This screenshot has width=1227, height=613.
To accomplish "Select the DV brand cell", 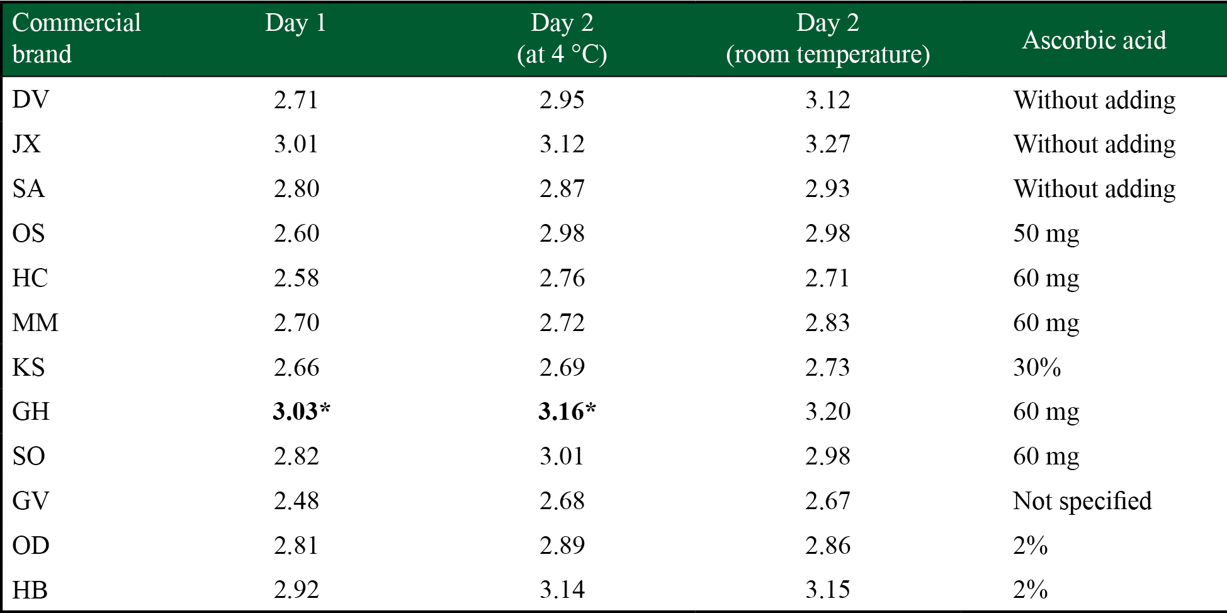I will coord(30,99).
